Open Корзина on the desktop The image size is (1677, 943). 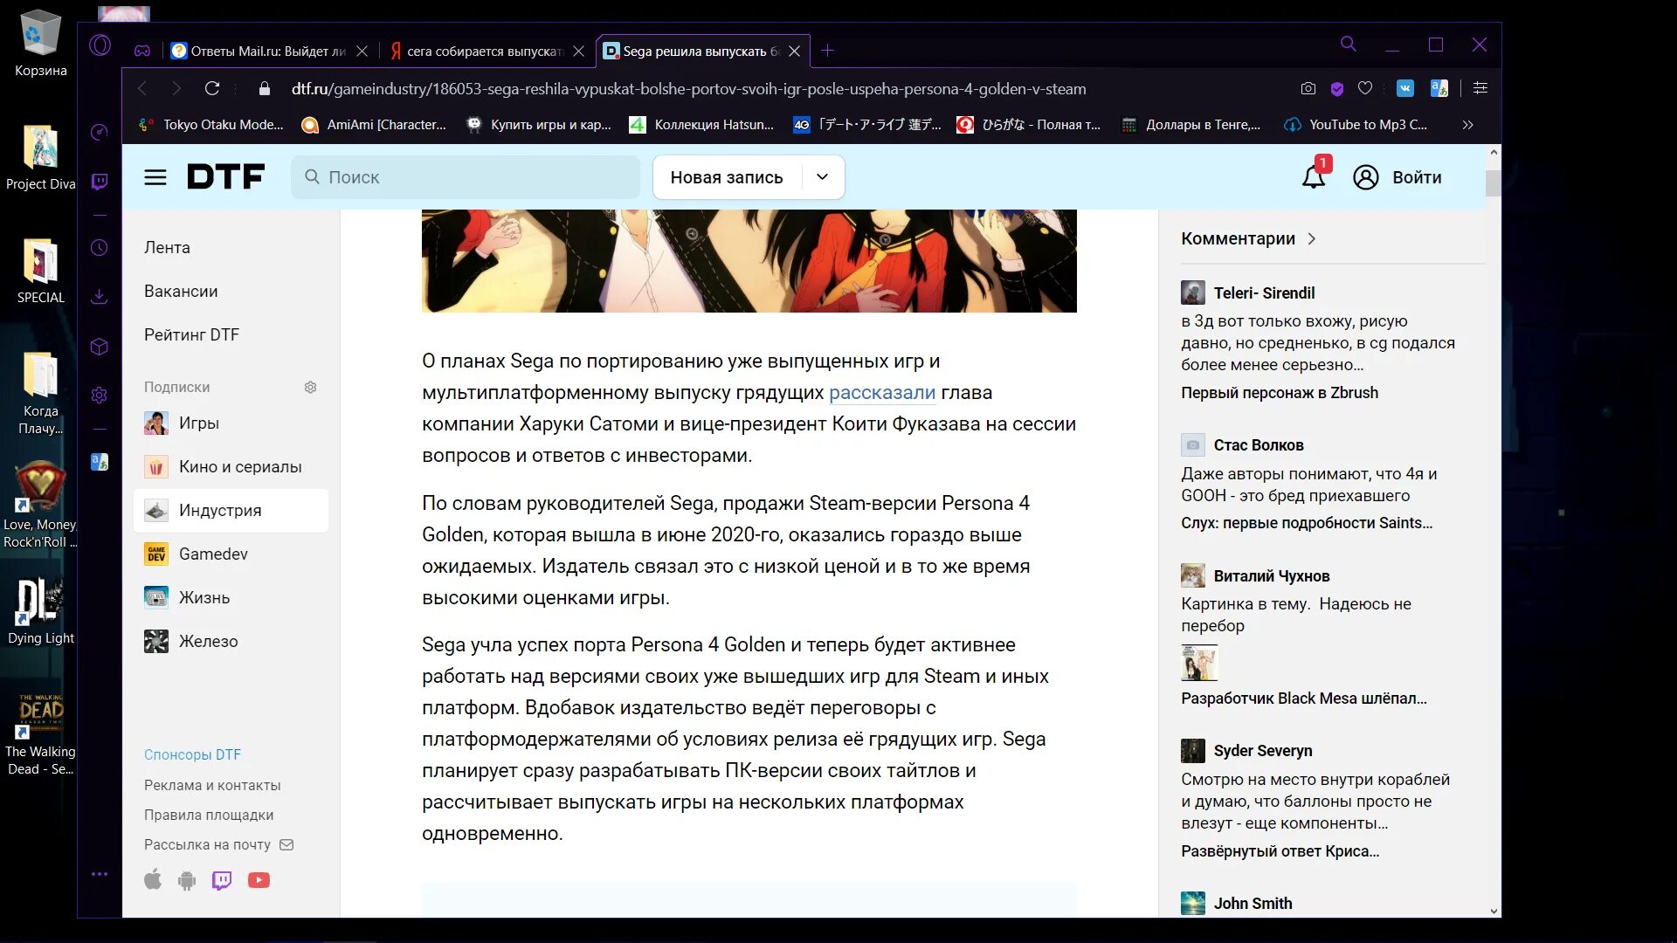[x=40, y=44]
